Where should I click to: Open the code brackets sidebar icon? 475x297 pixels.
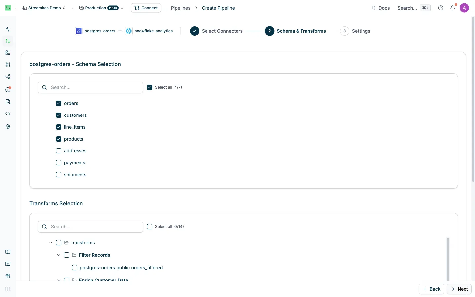[8, 114]
